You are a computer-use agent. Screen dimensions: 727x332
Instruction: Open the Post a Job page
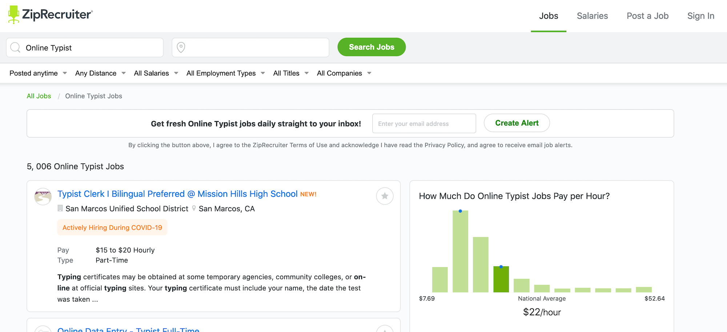tap(647, 16)
